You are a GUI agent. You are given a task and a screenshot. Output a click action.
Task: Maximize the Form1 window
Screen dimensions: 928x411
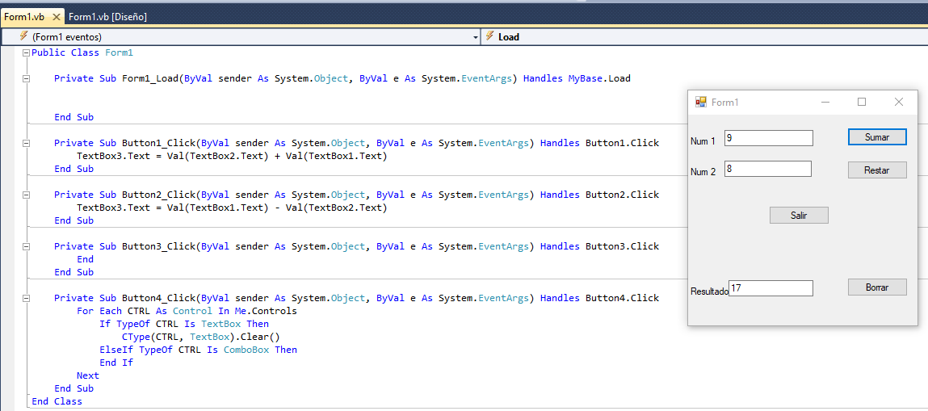(862, 103)
